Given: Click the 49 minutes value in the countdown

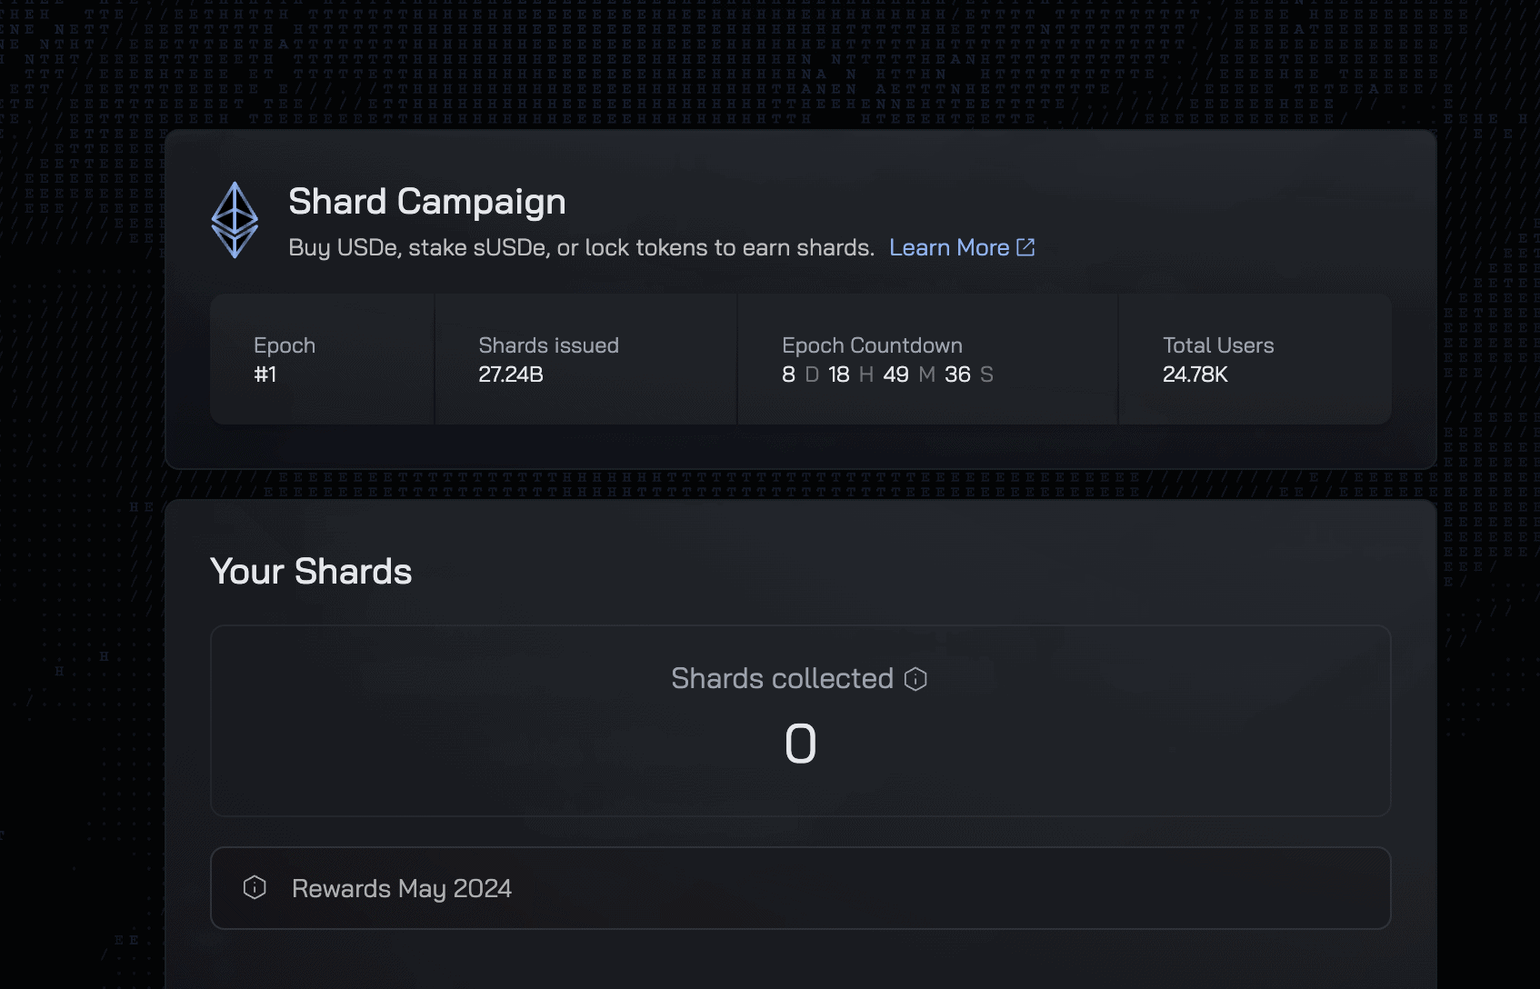Looking at the screenshot, I should pos(895,375).
